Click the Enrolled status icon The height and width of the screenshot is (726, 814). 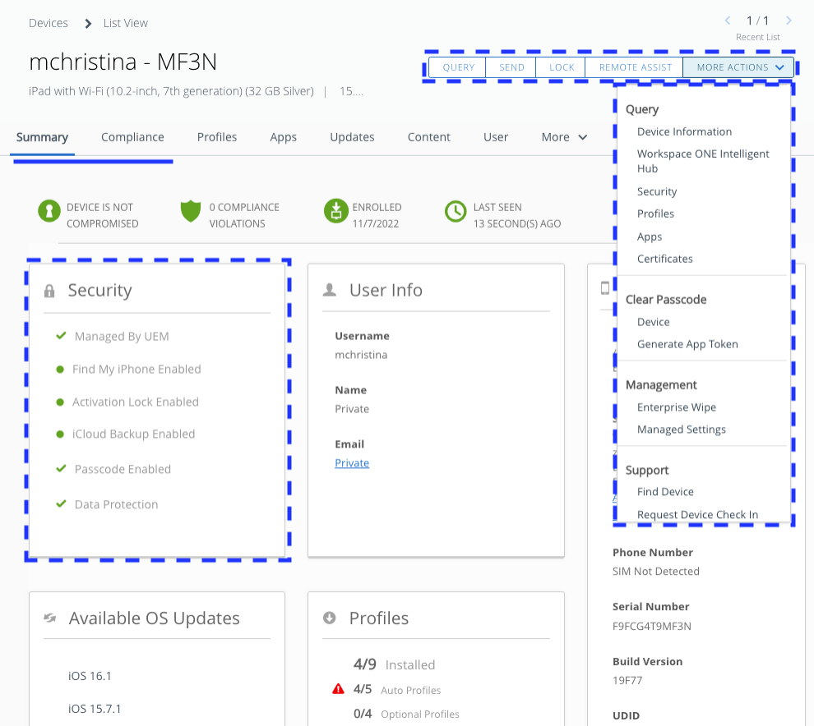[336, 211]
